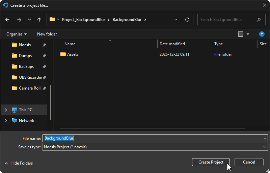Viewport: 270px width, 173px height.
Task: Select Project_BackgroundBlur in the breadcrumb path
Action: pos(83,20)
